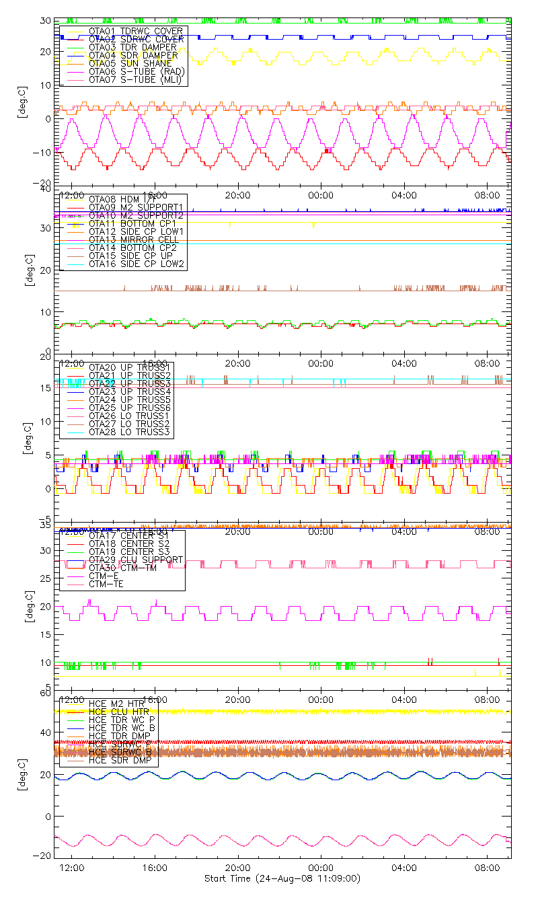Select the HCE TDR WC P legend label
Image resolution: width=538 pixels, height=908 pixels.
pos(122,720)
